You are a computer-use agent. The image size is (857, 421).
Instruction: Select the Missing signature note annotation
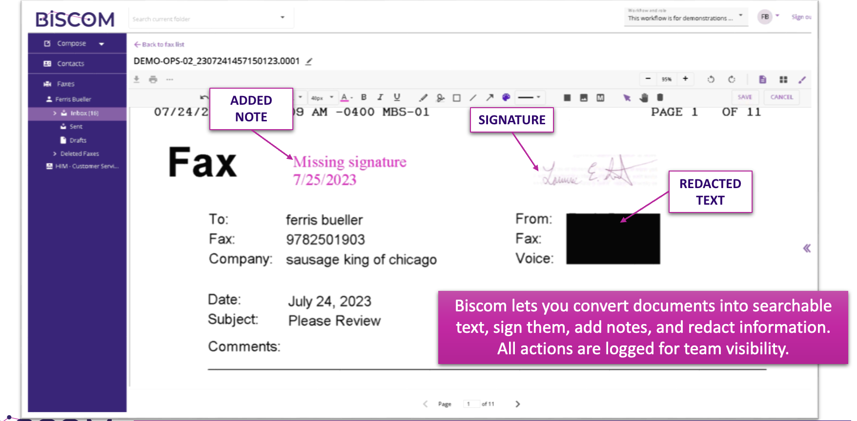coord(349,171)
